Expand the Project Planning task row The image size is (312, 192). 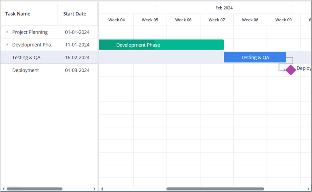(x=7, y=32)
